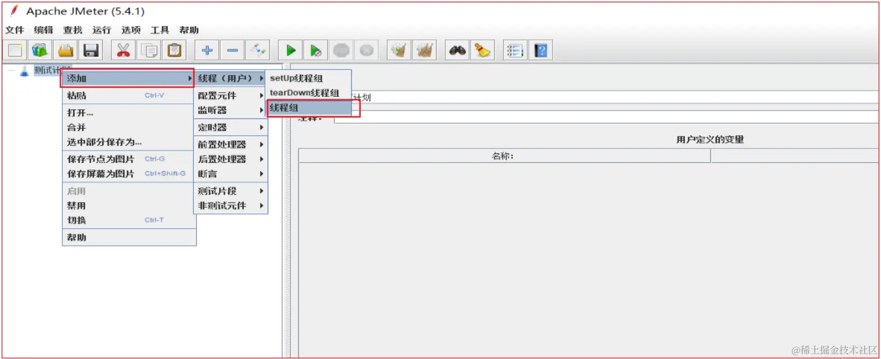The image size is (881, 359).
Task: Click the Reset search broom icon
Action: click(483, 51)
